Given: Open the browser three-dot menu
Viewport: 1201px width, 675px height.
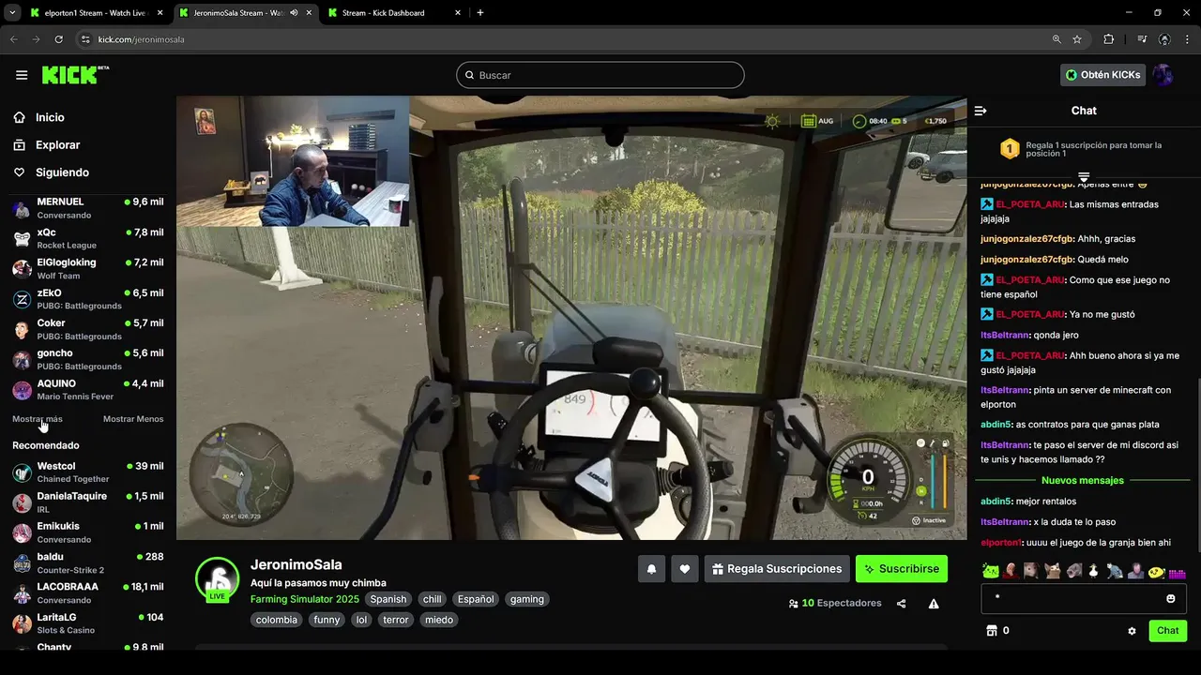Looking at the screenshot, I should tap(1188, 39).
